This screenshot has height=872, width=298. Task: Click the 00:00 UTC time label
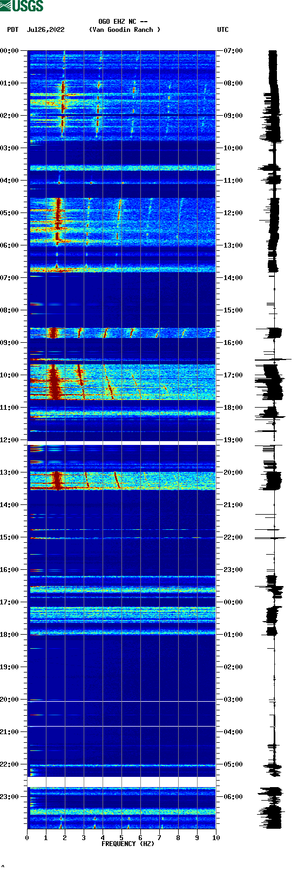tap(233, 602)
